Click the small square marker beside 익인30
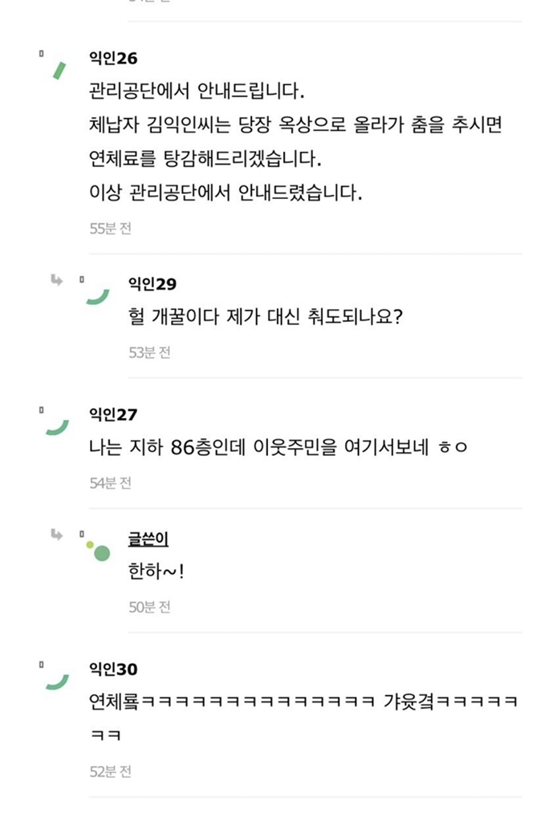The width and height of the screenshot is (557, 822). click(x=42, y=665)
